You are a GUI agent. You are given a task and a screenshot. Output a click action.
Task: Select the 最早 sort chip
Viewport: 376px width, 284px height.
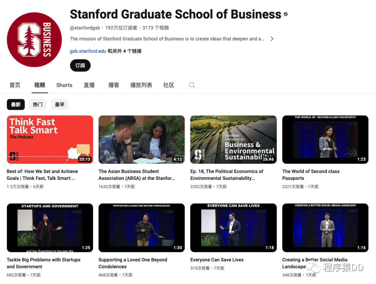[60, 105]
